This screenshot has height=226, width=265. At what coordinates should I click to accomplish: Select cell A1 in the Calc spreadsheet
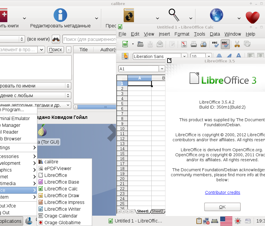pos(140,84)
